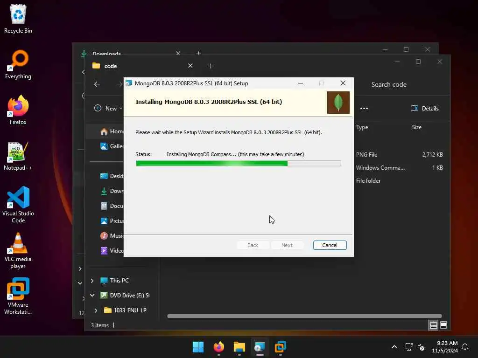This screenshot has height=358, width=478.
Task: Select This PC in the navigation pane
Action: coord(115,281)
